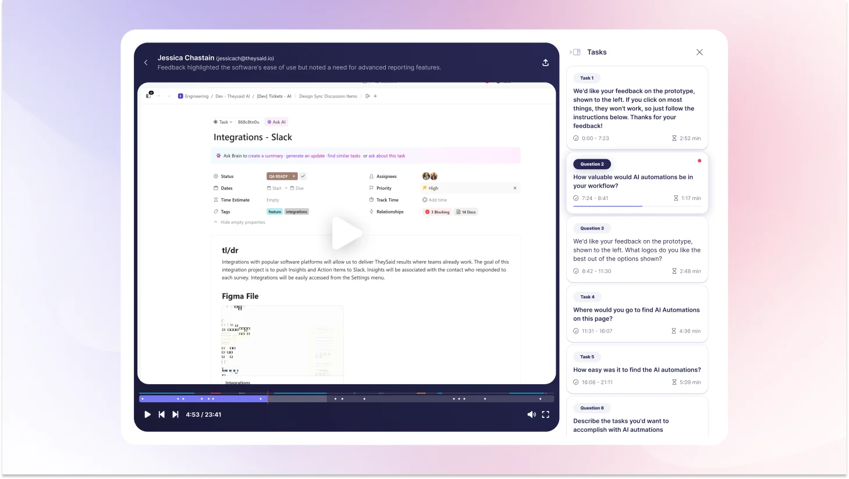Click the Question 3 pill label
This screenshot has width=849, height=479.
592,228
